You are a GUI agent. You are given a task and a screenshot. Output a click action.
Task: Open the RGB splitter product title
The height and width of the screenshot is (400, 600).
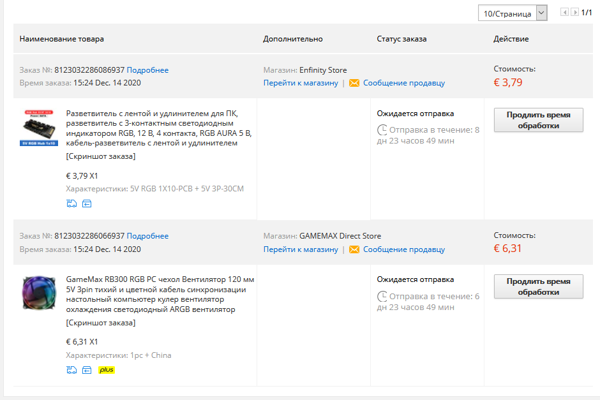click(159, 128)
